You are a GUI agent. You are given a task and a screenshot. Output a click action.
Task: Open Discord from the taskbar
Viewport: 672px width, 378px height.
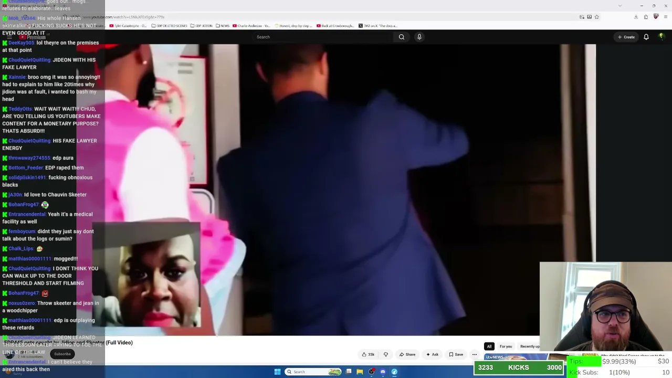(383, 372)
